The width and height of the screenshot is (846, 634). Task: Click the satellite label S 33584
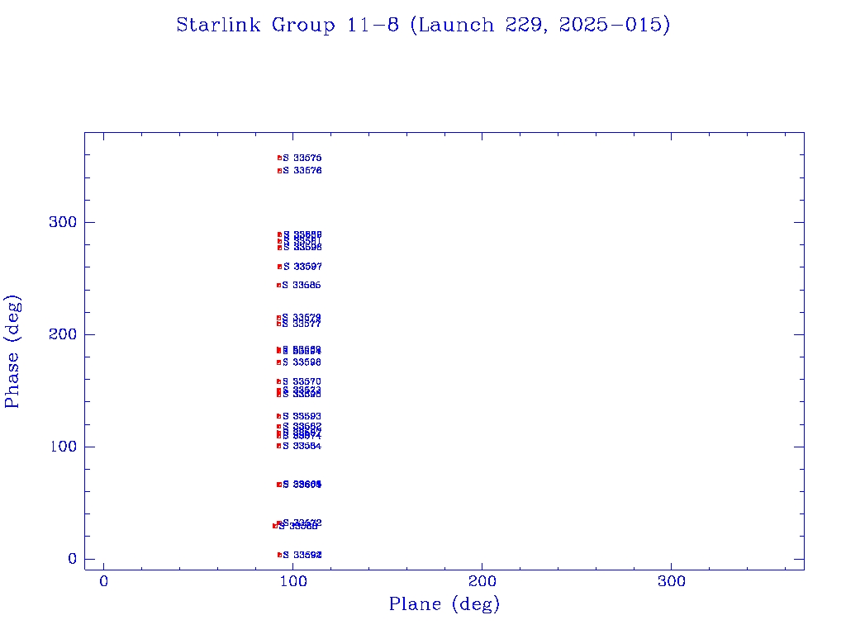pyautogui.click(x=302, y=446)
